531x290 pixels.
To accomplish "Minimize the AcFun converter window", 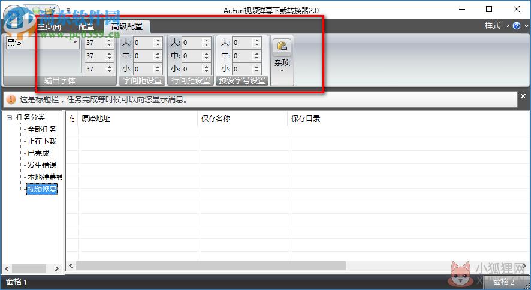I will (461, 9).
